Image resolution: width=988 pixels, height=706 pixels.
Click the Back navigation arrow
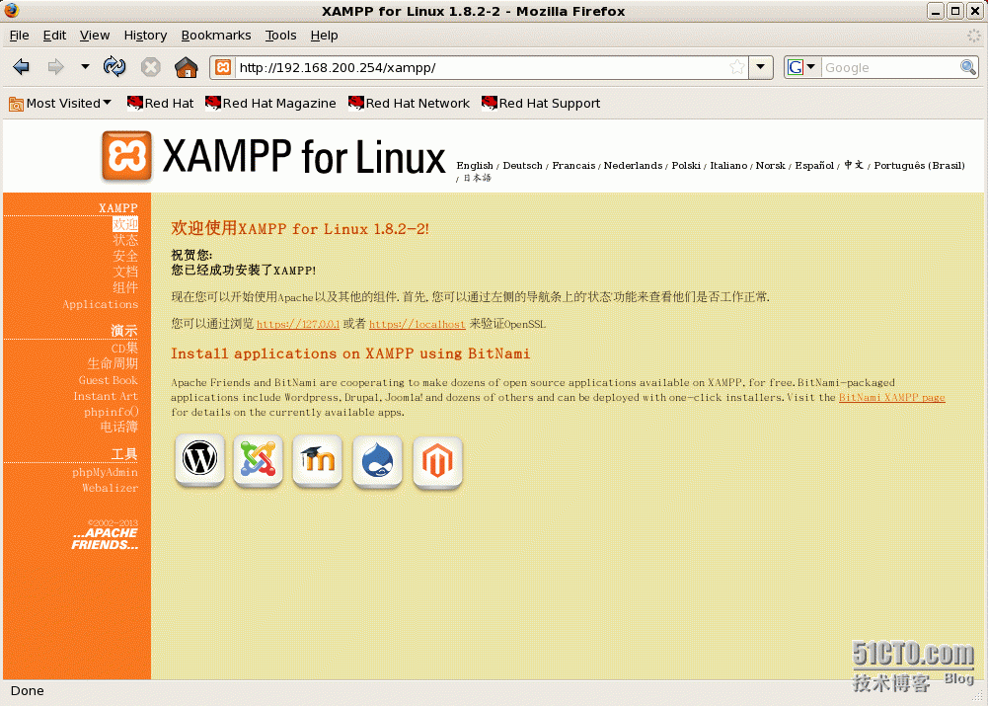22,67
